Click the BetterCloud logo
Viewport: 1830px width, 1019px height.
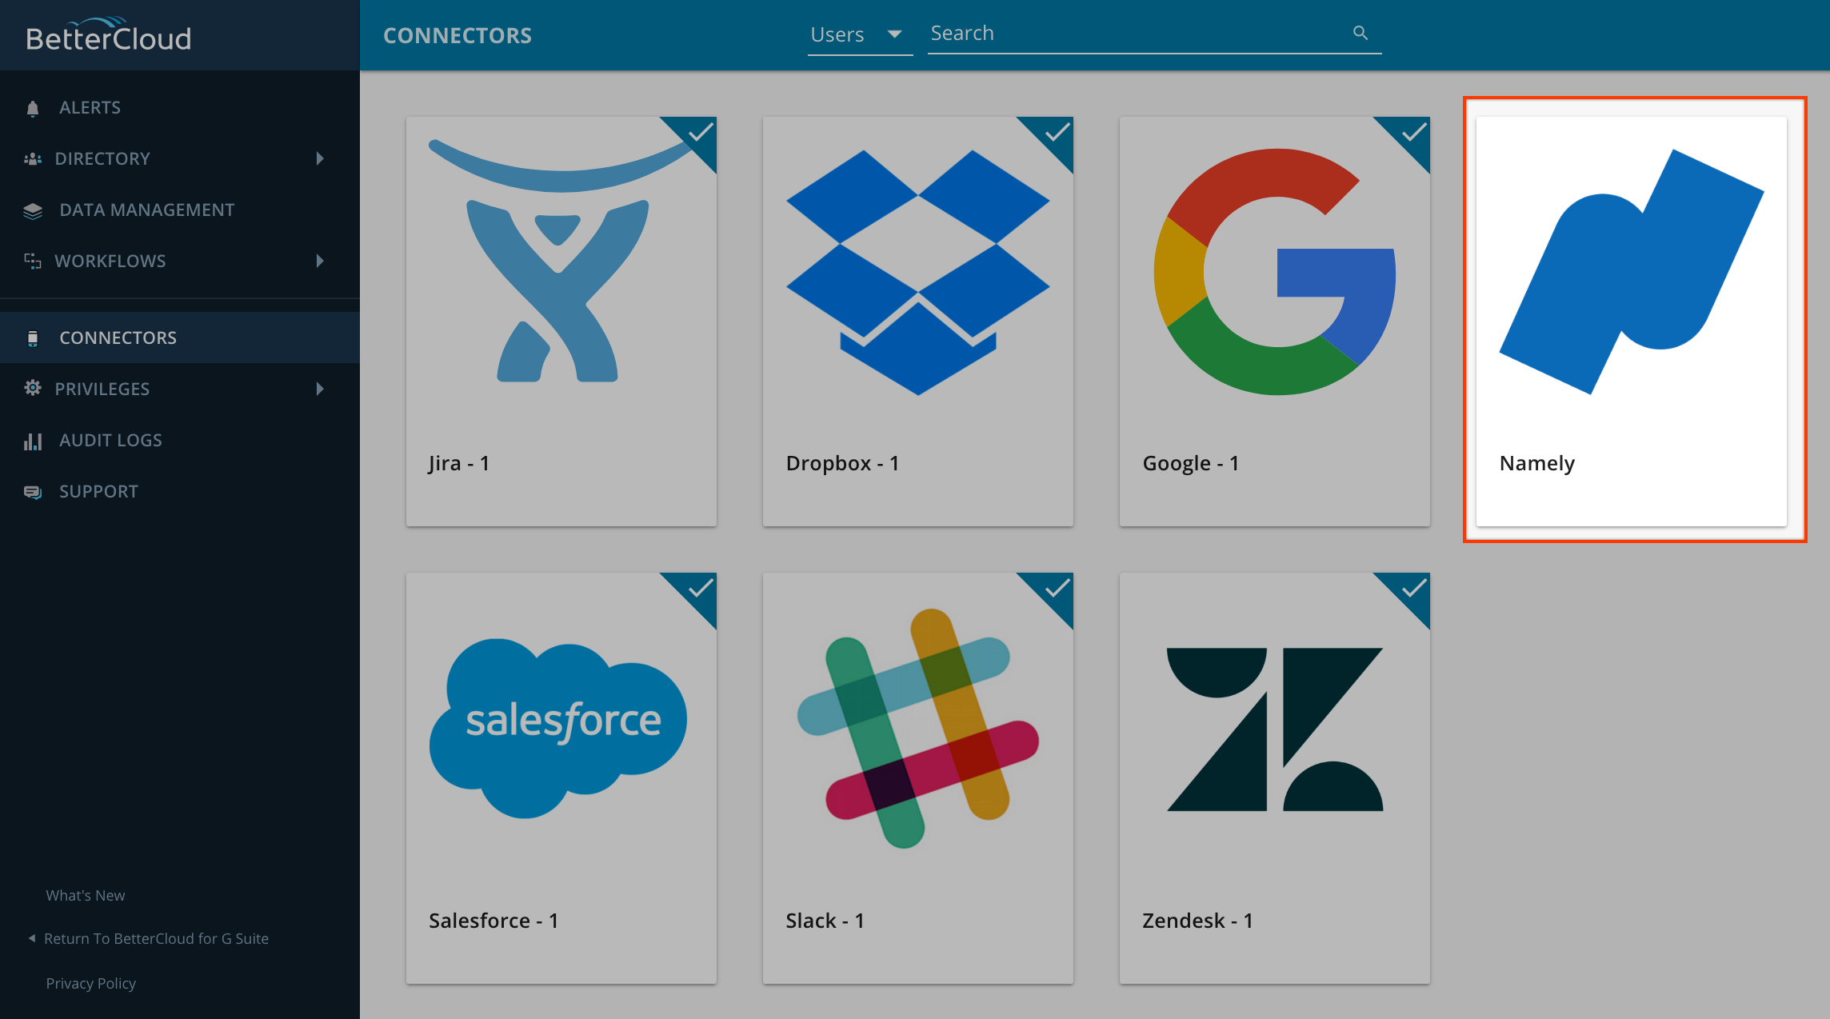click(109, 35)
